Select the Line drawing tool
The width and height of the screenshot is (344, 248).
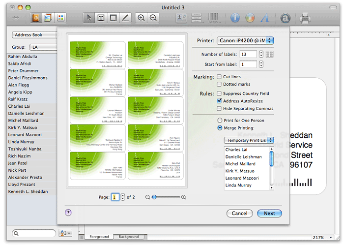[x=125, y=18]
